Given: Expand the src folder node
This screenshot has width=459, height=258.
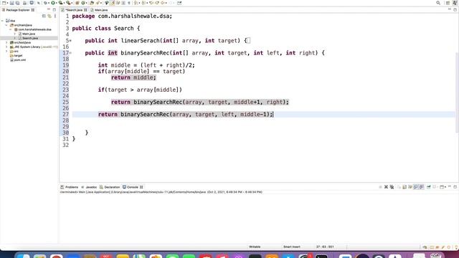Looking at the screenshot, I should [x=6, y=51].
